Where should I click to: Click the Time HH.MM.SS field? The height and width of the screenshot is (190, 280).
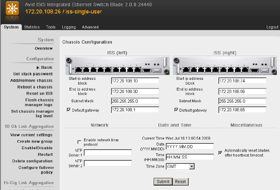[190, 157]
